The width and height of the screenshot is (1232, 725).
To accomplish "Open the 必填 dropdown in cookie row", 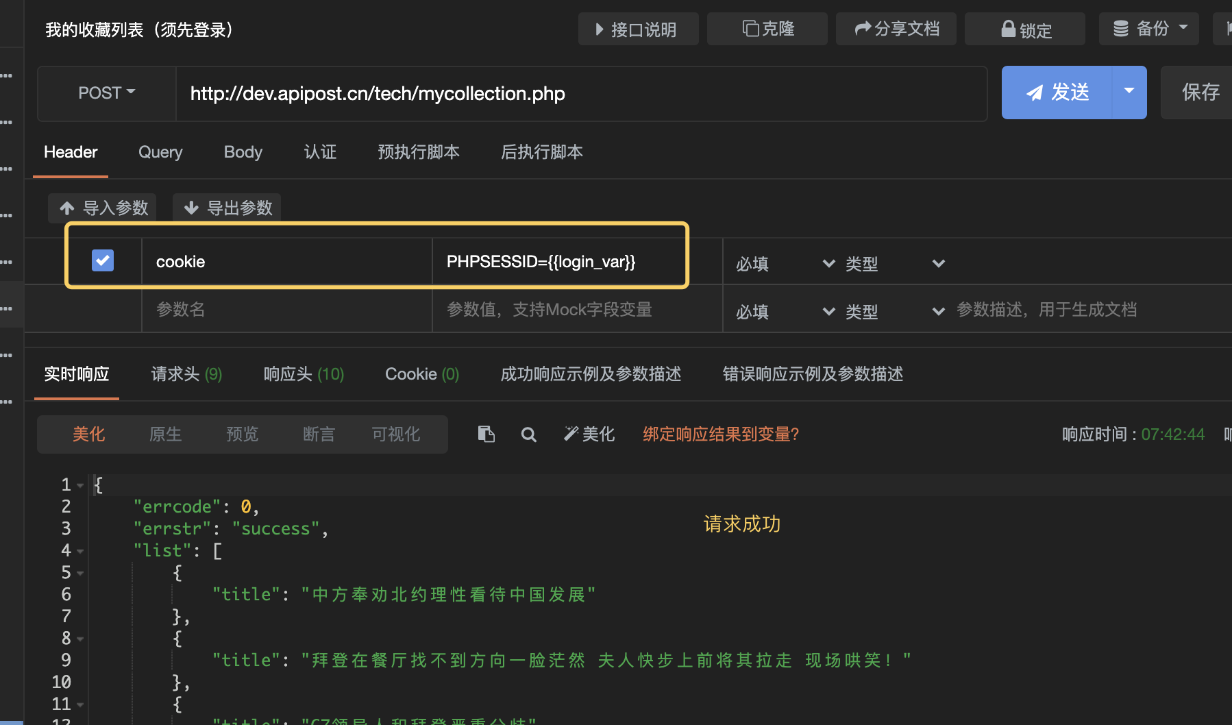I will 785,264.
